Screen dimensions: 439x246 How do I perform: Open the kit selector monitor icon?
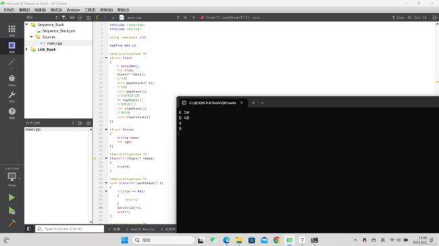coord(11,177)
